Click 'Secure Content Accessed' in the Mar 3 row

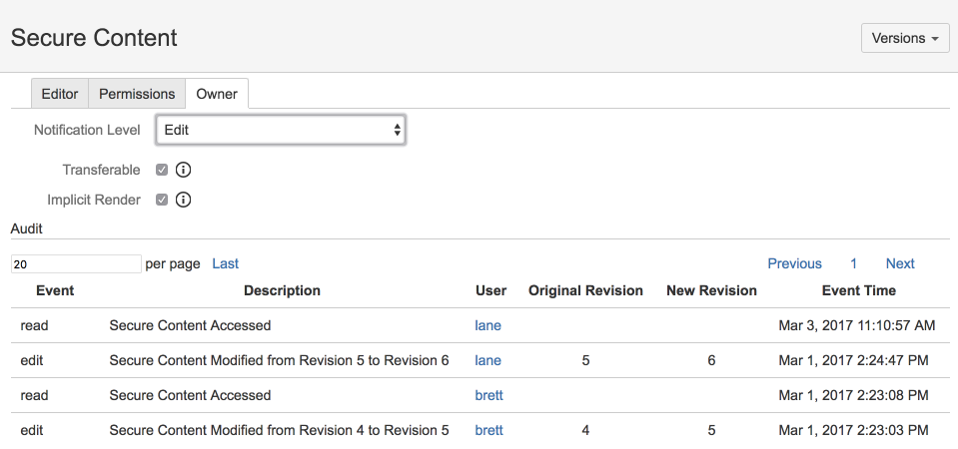pyautogui.click(x=190, y=325)
